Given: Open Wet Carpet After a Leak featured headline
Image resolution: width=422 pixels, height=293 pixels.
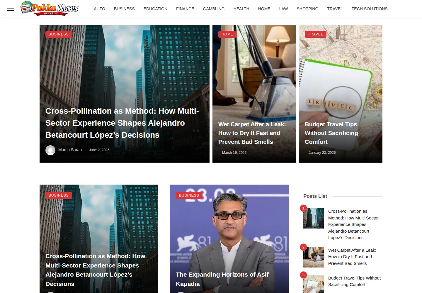Looking at the screenshot, I should (x=252, y=133).
